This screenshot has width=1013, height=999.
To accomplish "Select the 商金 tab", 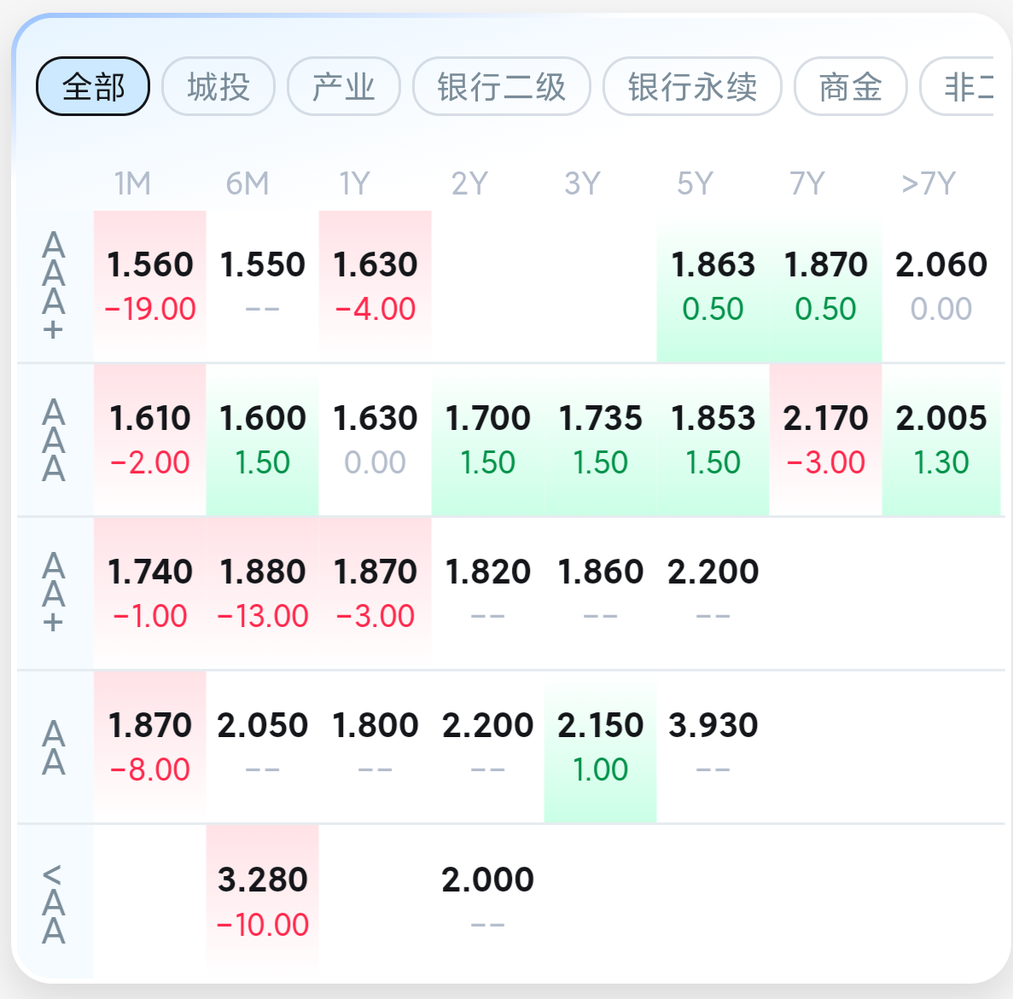I will tap(850, 86).
